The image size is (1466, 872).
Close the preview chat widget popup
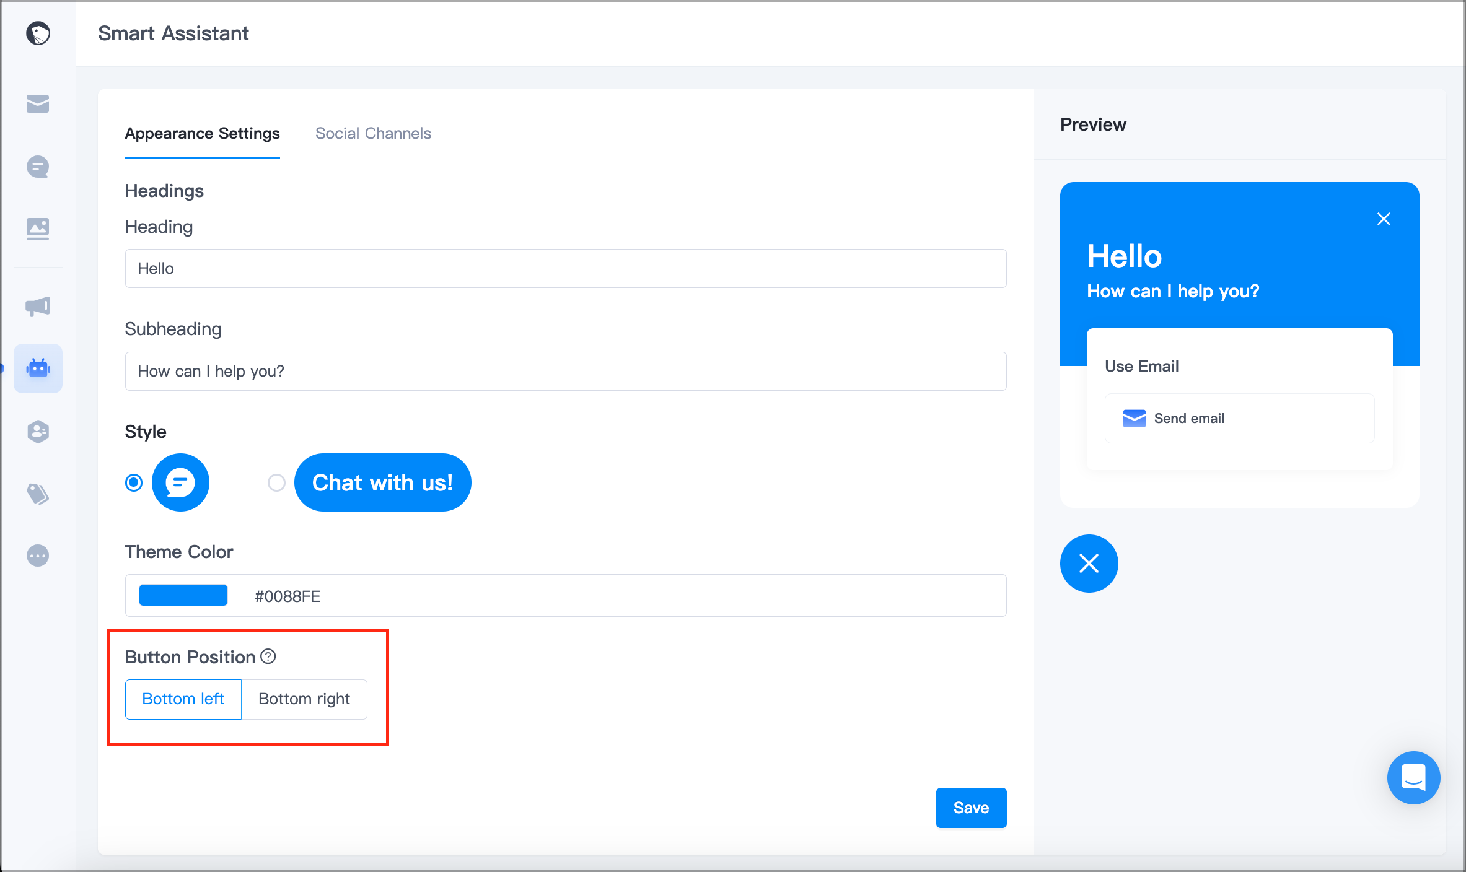[1384, 219]
